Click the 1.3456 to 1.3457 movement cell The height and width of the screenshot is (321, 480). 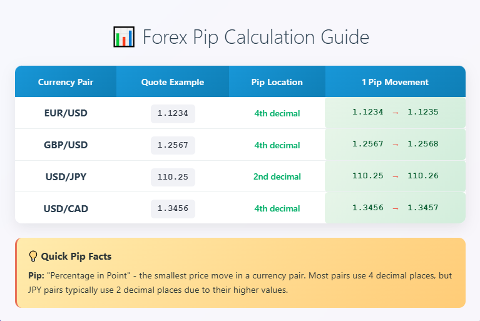[395, 208]
